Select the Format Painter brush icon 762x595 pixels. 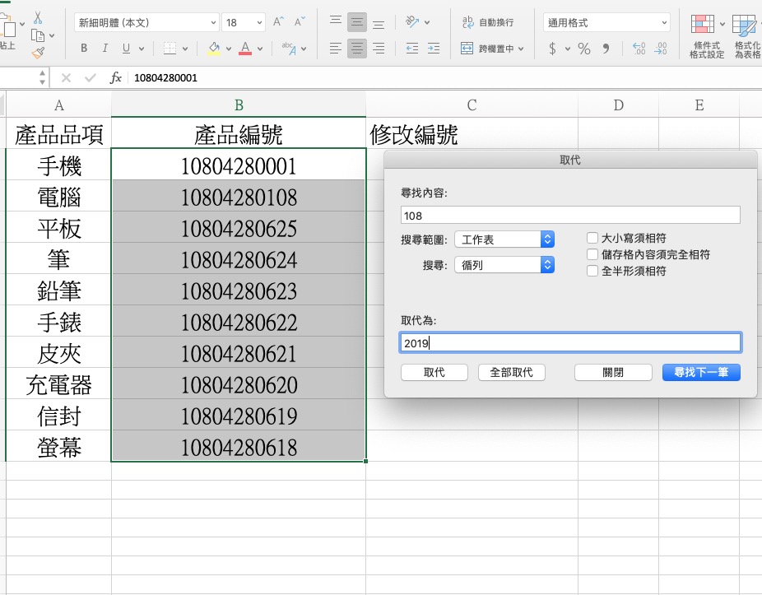tap(38, 53)
